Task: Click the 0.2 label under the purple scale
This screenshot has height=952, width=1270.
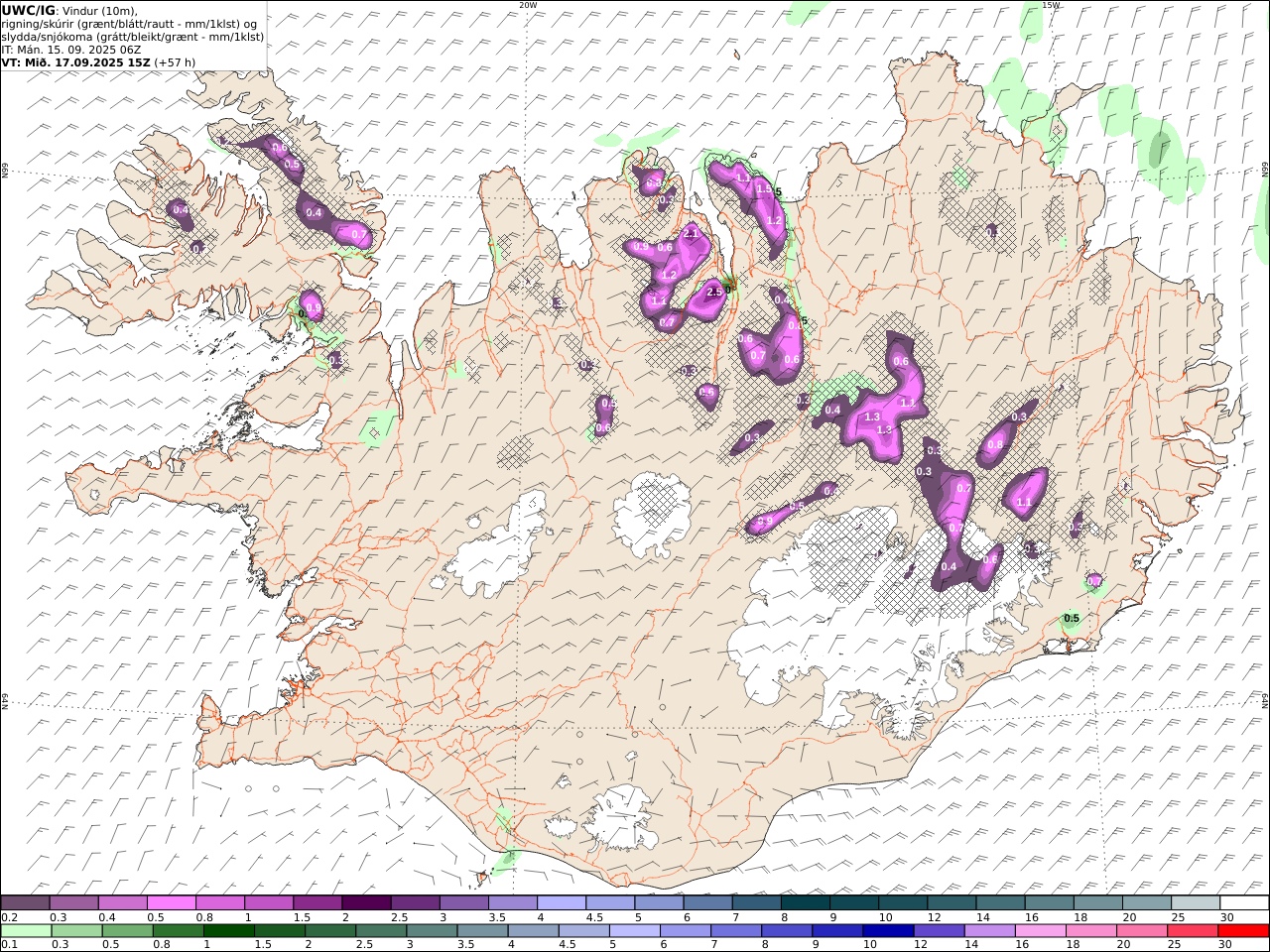Action: [x=8, y=917]
